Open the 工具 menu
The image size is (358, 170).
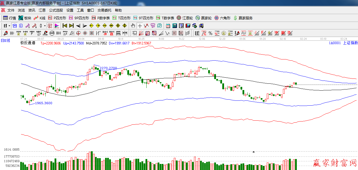[80, 10]
